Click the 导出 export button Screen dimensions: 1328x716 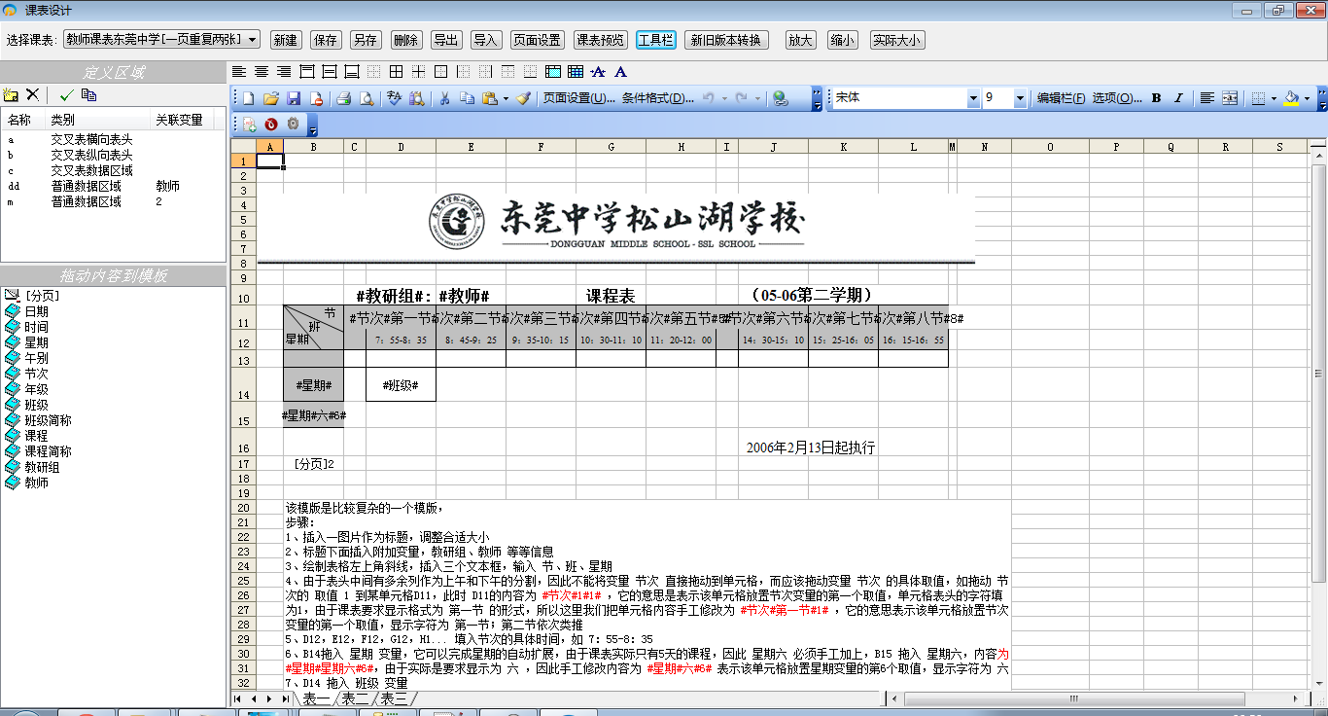point(446,40)
